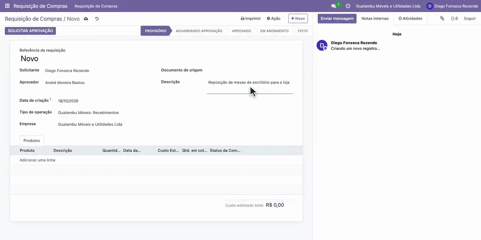Select the AGUARDANDO APROVAÇÃO status stage
Viewport: 481px width, 240px height.
(x=199, y=31)
